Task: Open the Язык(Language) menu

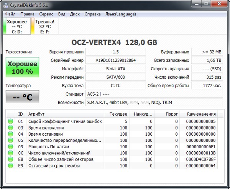Action: coord(121,14)
